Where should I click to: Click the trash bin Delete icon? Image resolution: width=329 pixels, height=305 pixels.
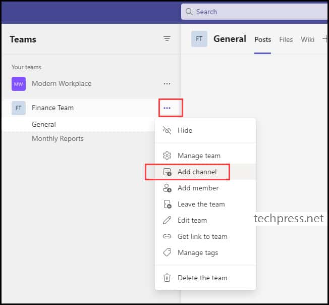click(167, 278)
